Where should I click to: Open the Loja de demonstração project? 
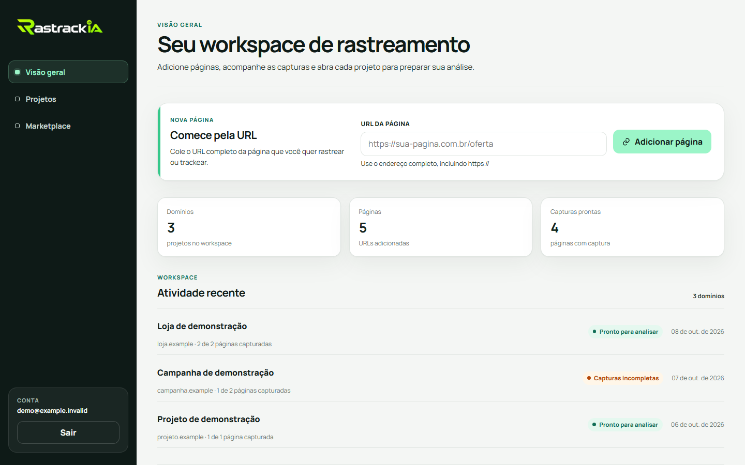(x=441, y=332)
